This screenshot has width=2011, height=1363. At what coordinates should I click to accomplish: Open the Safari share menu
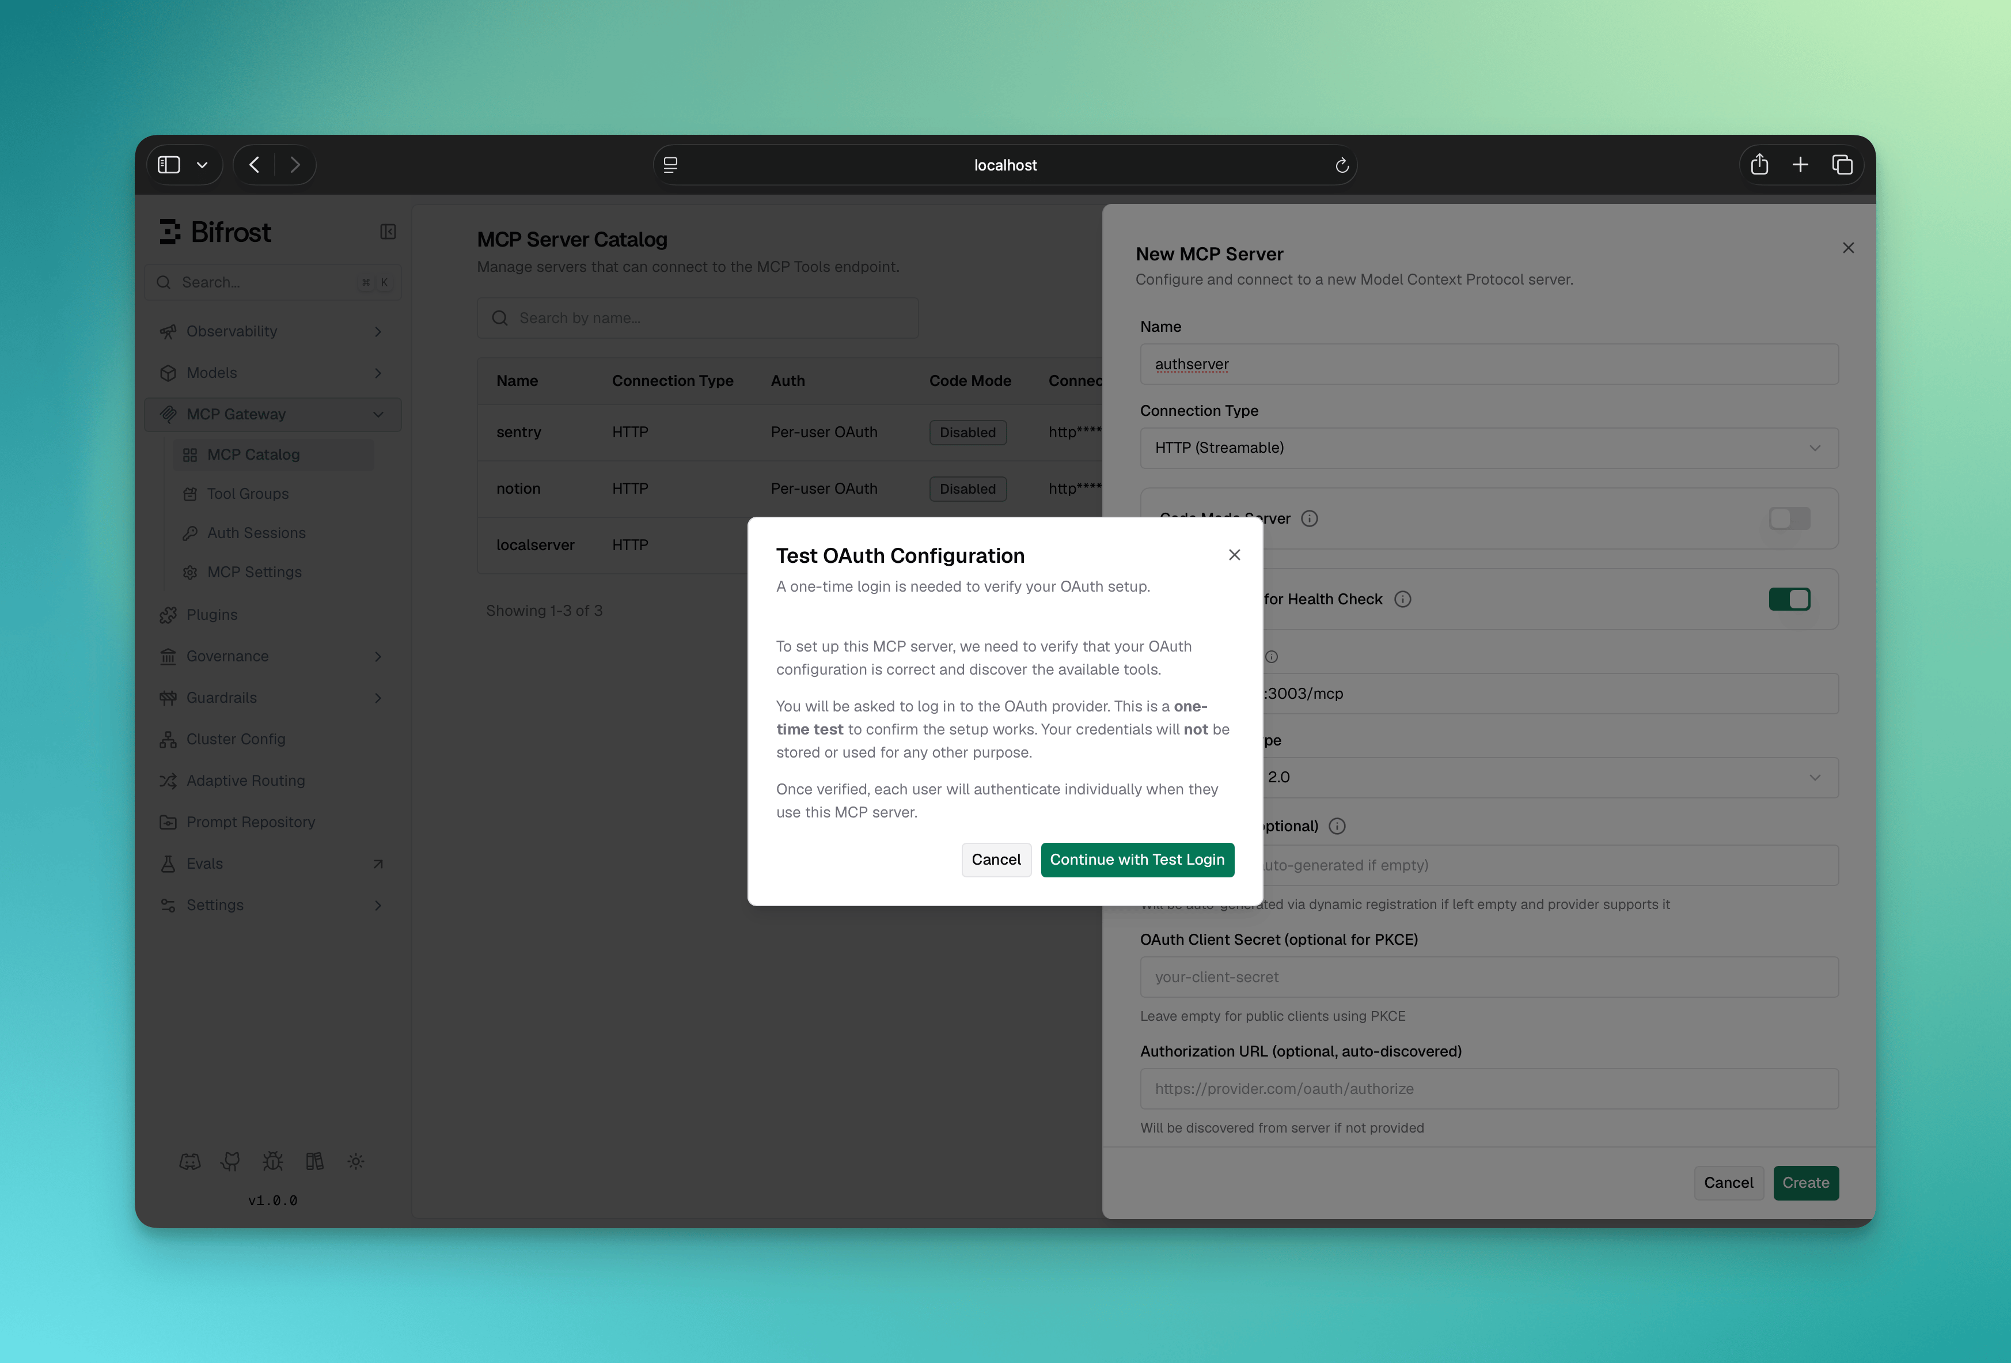tap(1759, 164)
